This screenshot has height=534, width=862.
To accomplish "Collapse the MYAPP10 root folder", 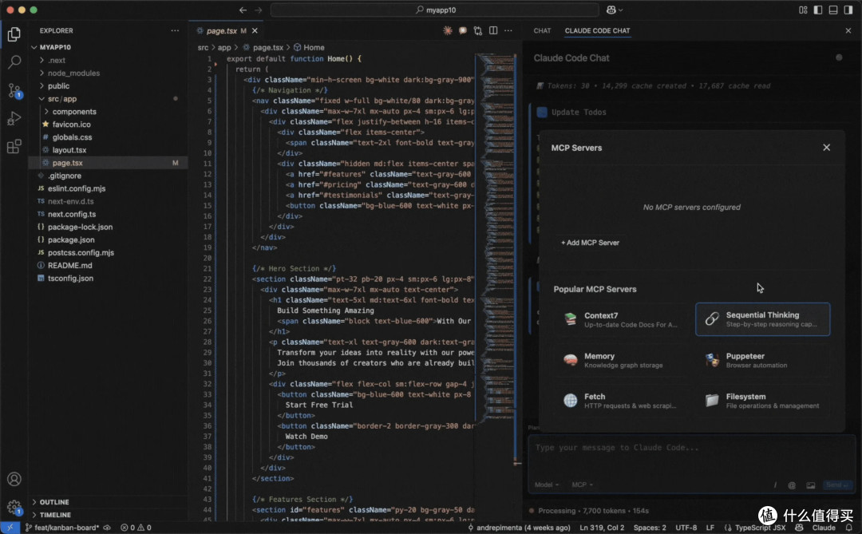I will point(108,47).
